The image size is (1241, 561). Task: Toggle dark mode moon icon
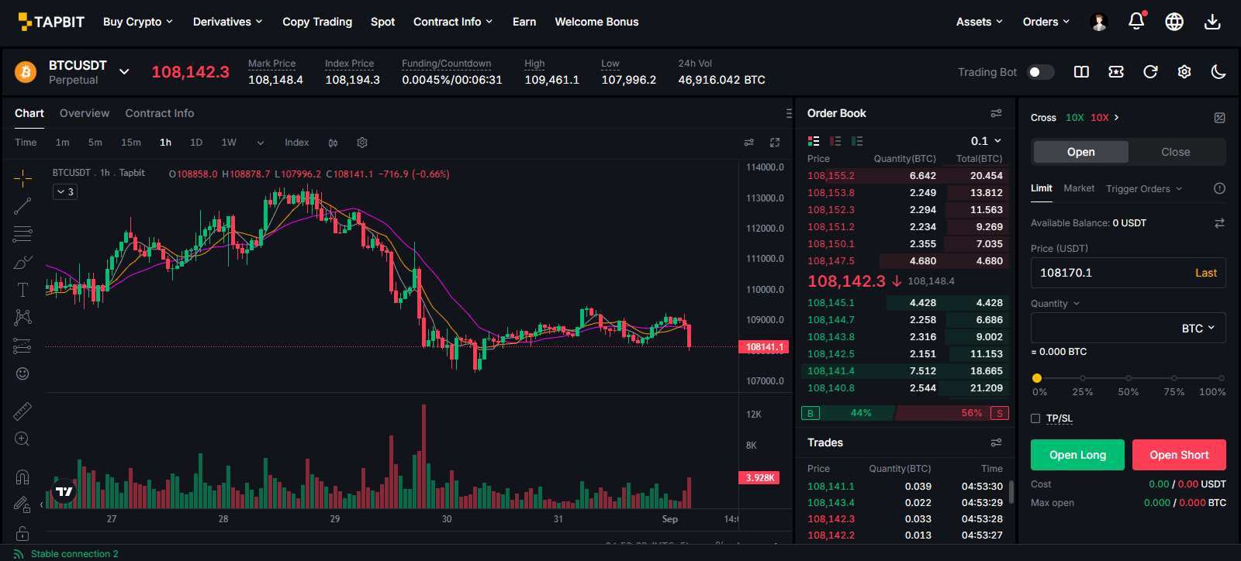coord(1219,72)
